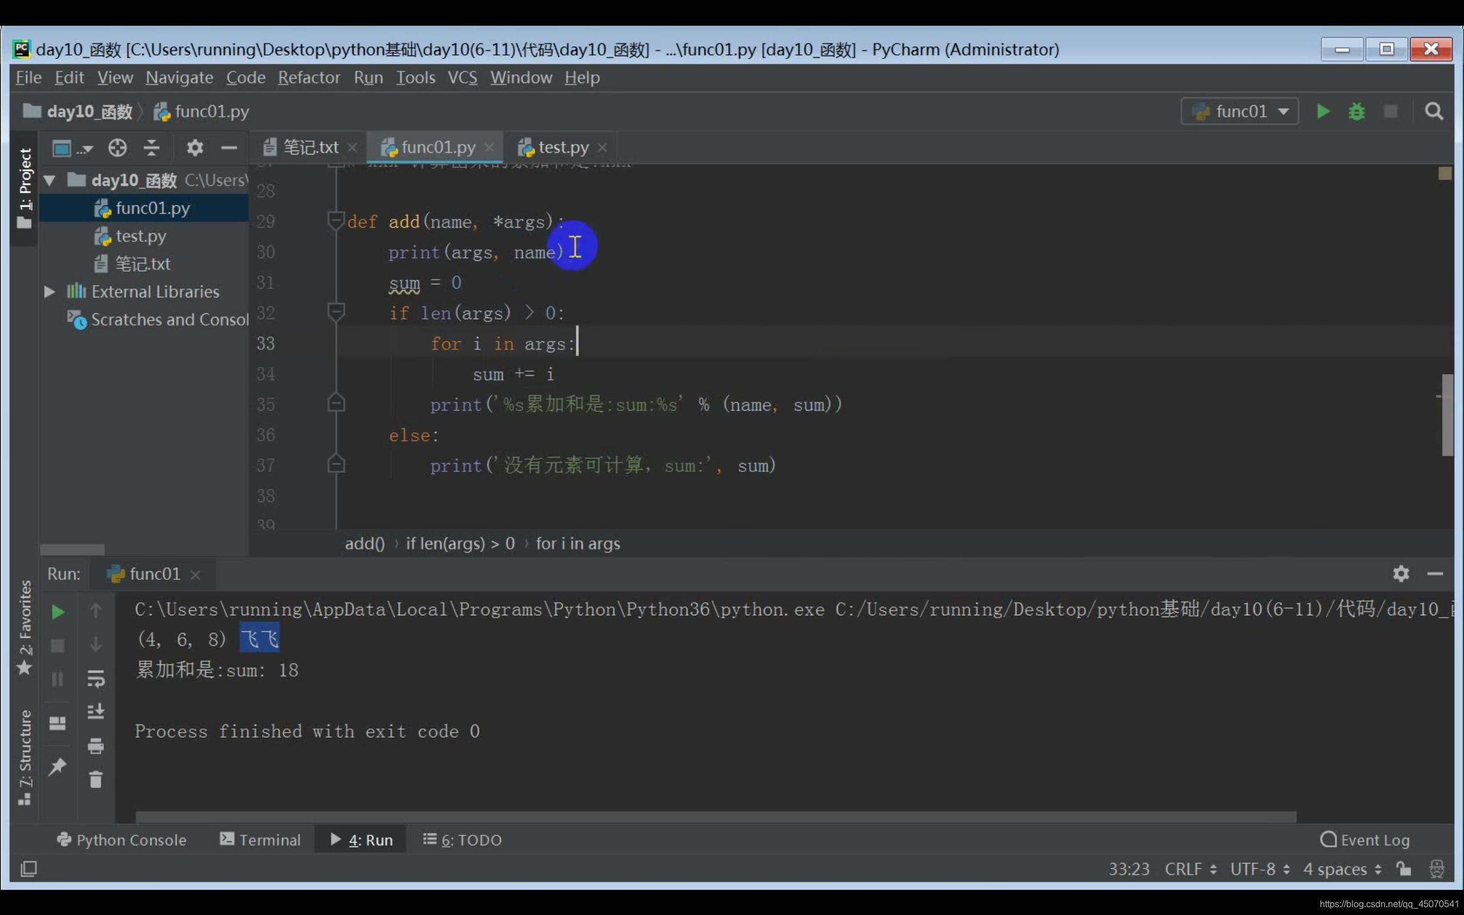This screenshot has height=915, width=1464.
Task: Switch to the test.py editor tab
Action: pos(563,147)
